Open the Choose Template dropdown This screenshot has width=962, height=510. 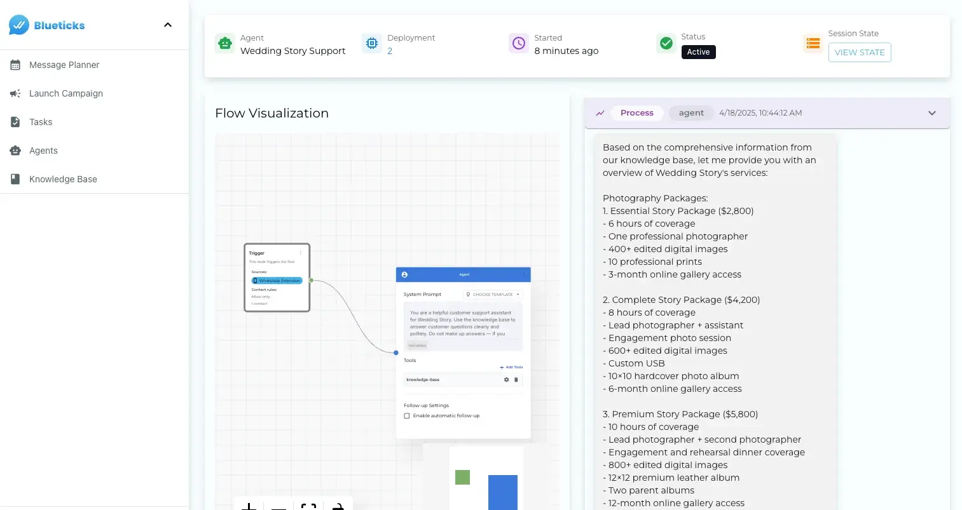pyautogui.click(x=493, y=295)
